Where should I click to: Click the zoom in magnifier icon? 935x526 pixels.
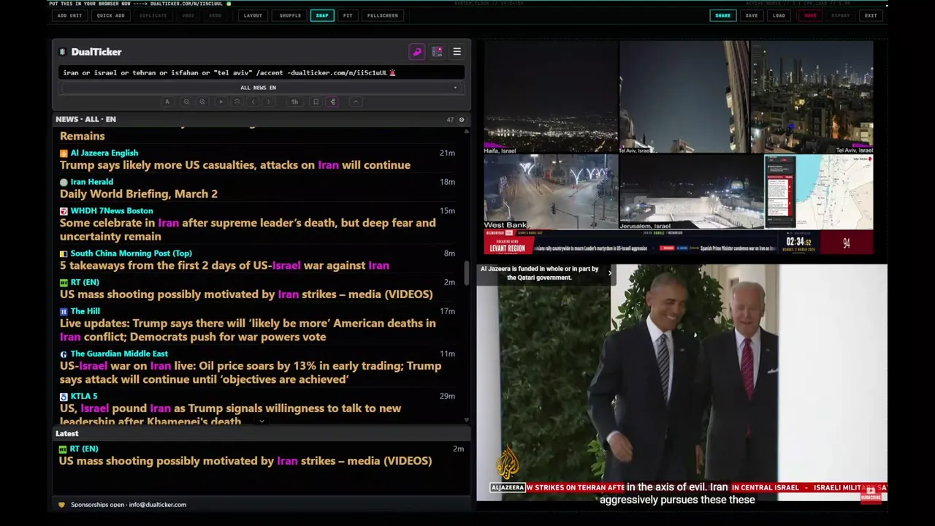point(202,102)
